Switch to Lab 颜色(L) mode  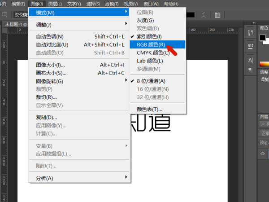157,61
